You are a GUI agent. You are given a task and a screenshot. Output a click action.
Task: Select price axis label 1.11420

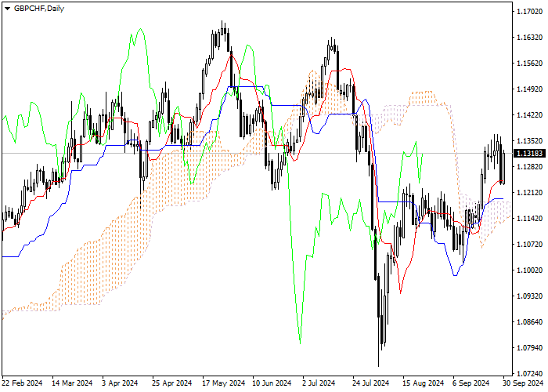529,219
